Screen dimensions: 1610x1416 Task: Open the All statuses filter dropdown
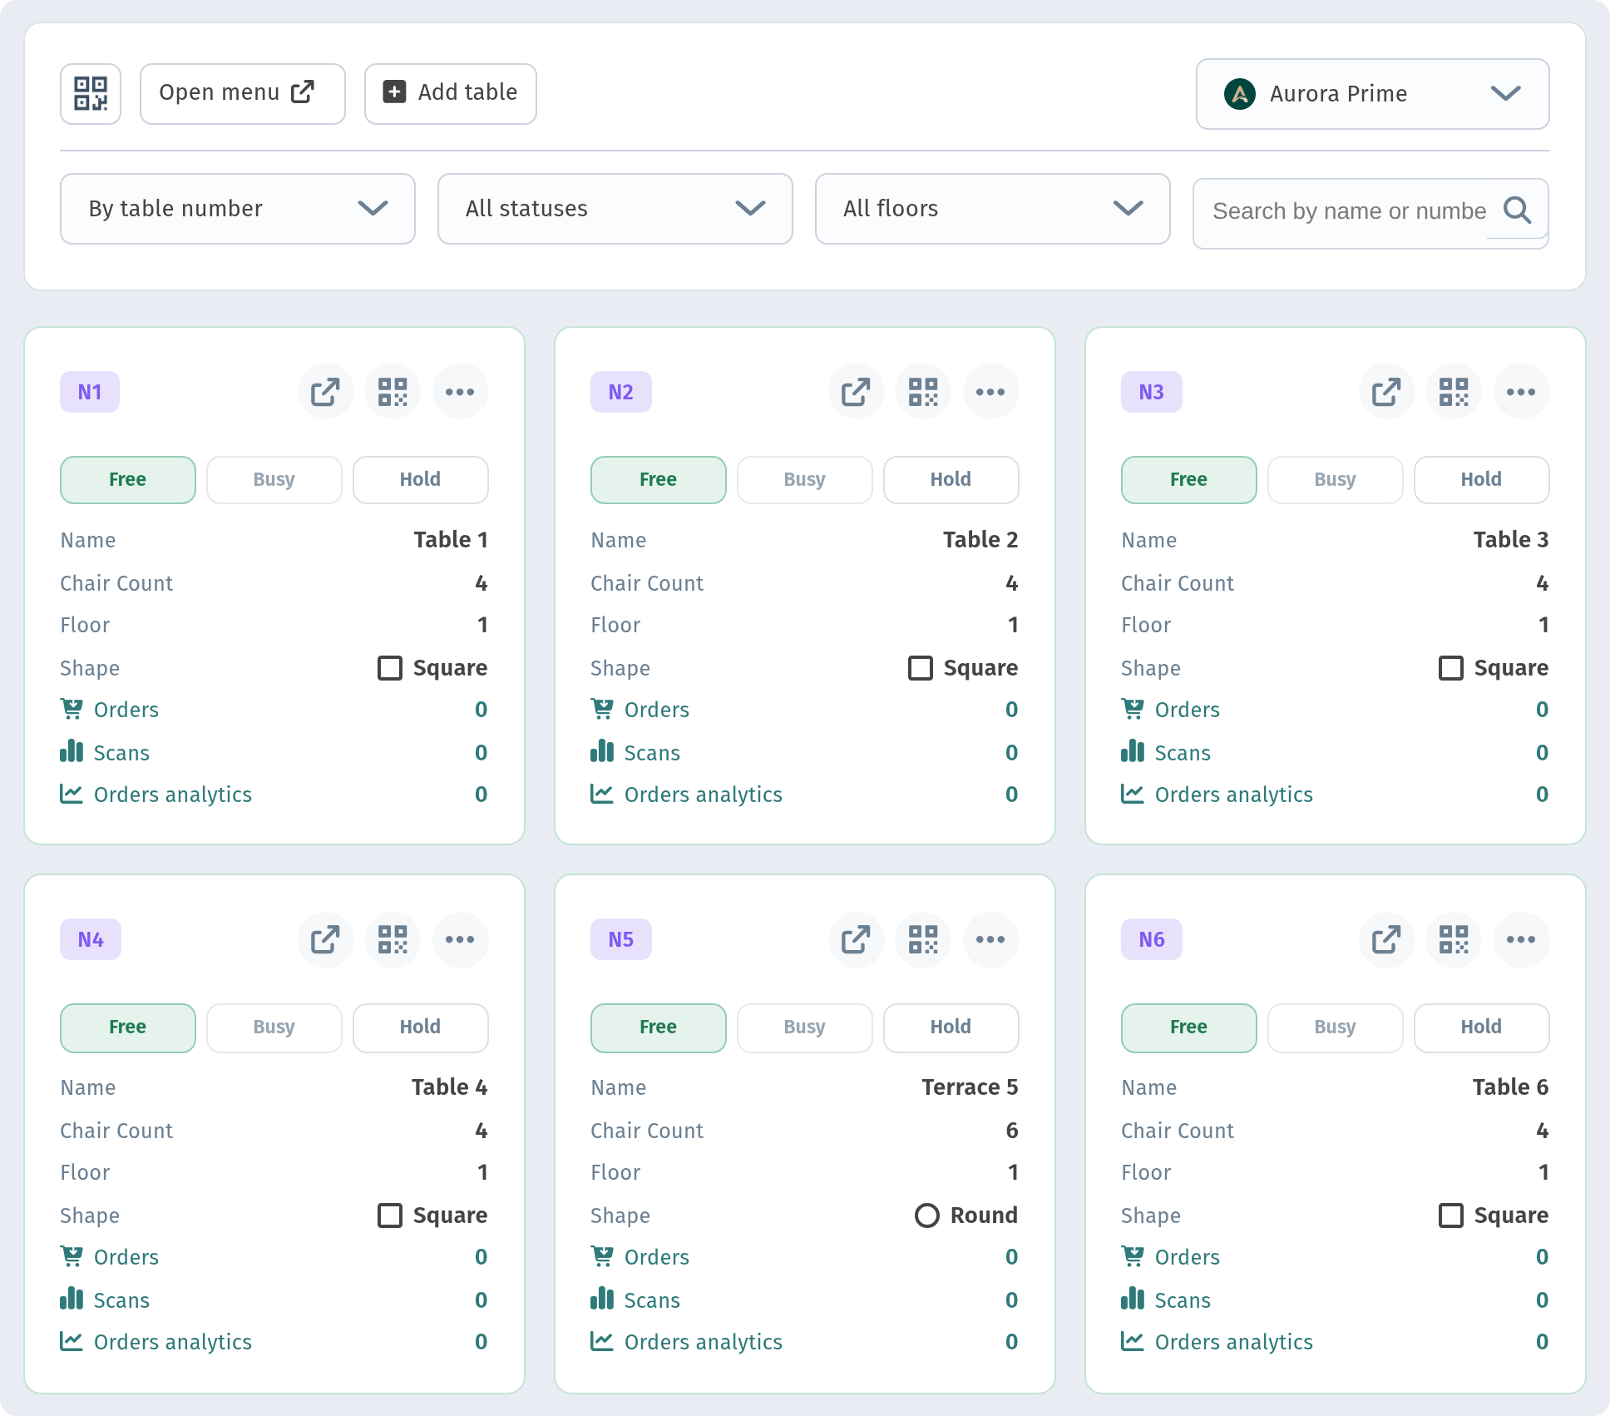coord(615,209)
